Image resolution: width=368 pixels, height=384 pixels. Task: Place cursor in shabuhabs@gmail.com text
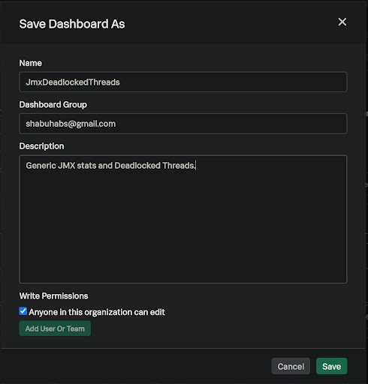(x=71, y=124)
